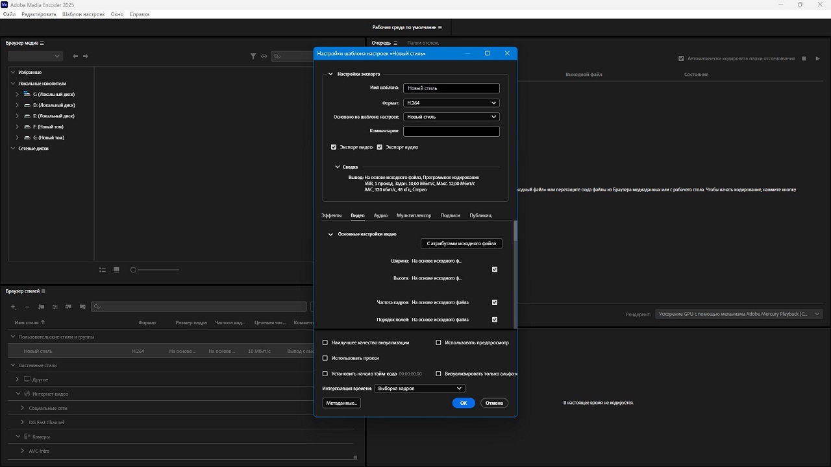Enable Наилучшее качество визуализации checkbox

coord(325,342)
